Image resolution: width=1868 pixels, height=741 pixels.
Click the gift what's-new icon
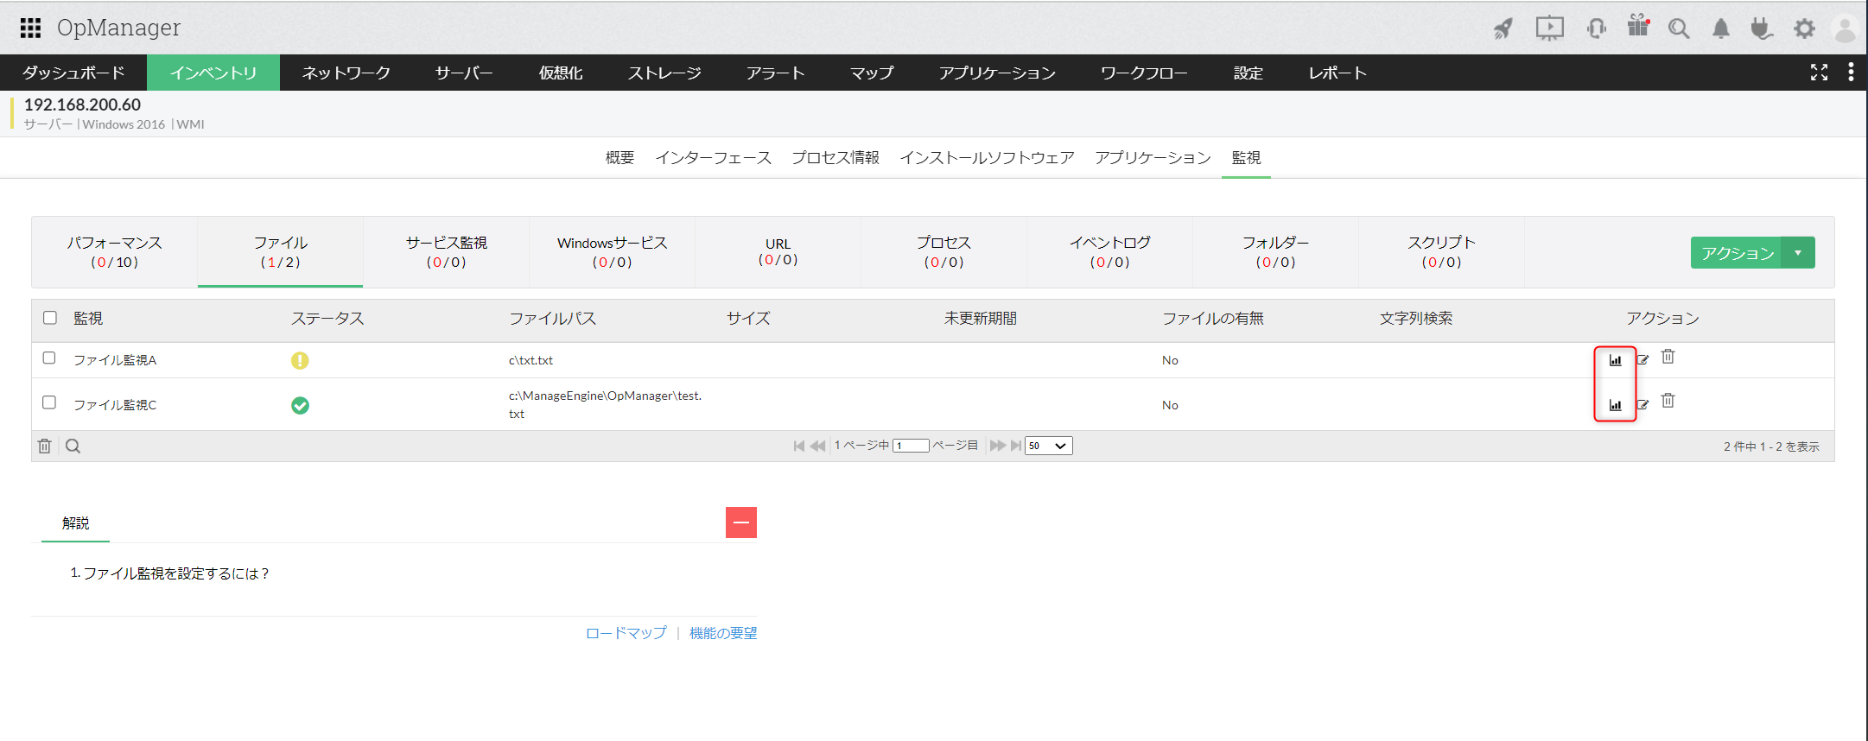point(1637,26)
